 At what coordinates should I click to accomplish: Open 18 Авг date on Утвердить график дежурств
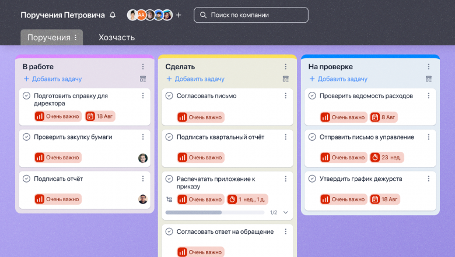coord(385,199)
